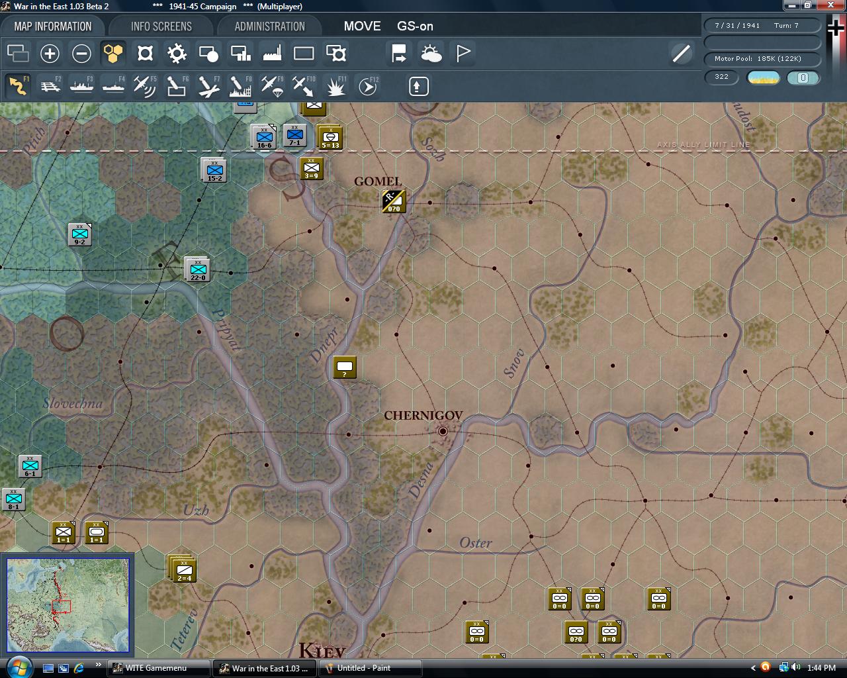Zoom out using the minus magnifier icon

[81, 53]
